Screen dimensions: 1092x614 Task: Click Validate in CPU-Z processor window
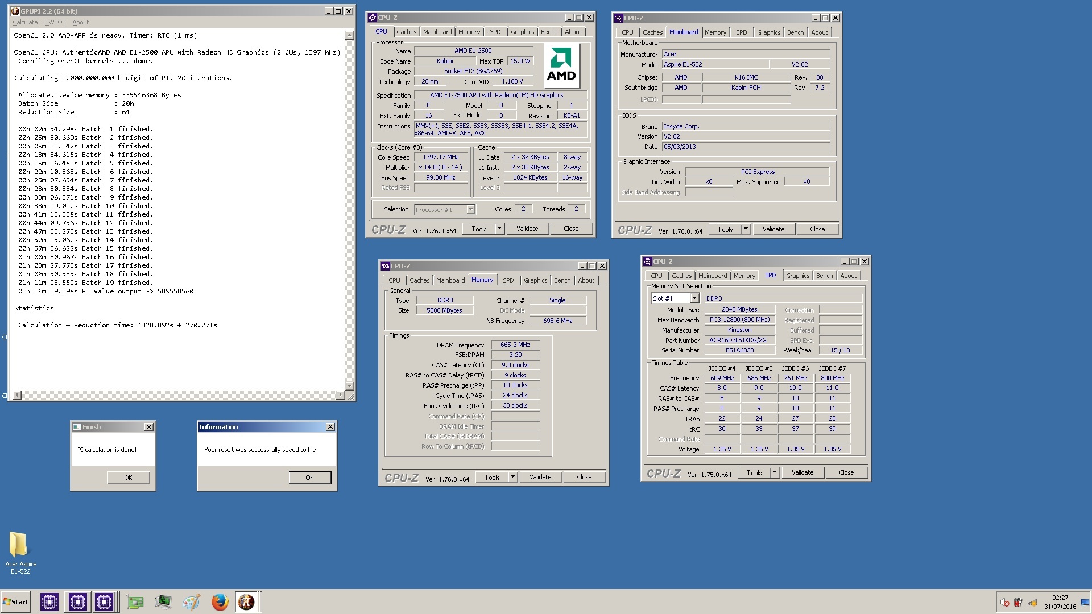[527, 229]
